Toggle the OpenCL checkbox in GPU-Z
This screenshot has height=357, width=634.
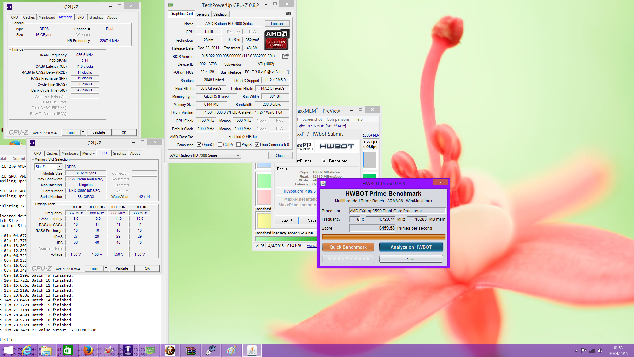click(x=199, y=145)
